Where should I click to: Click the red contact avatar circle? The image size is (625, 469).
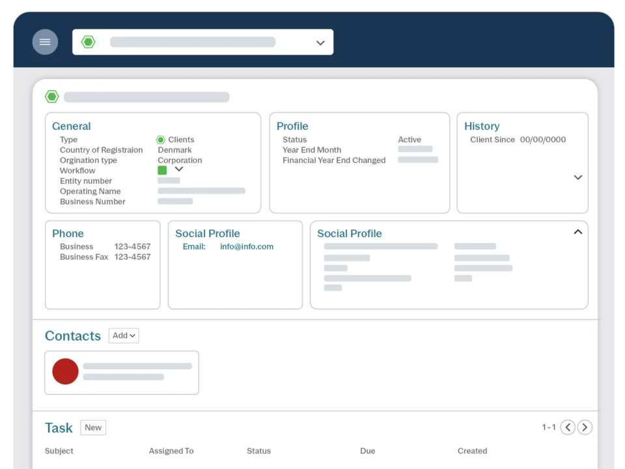[x=65, y=371]
